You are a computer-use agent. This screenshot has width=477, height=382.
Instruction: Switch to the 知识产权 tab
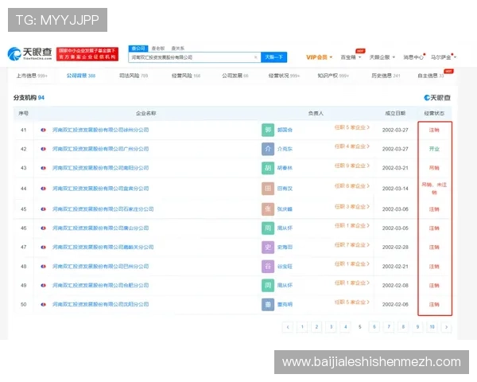pos(333,76)
